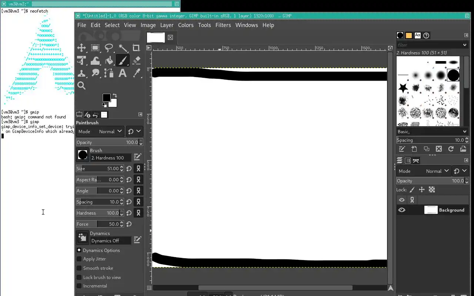
Task: Open layers panel configuration menu arrow
Action: point(466,160)
